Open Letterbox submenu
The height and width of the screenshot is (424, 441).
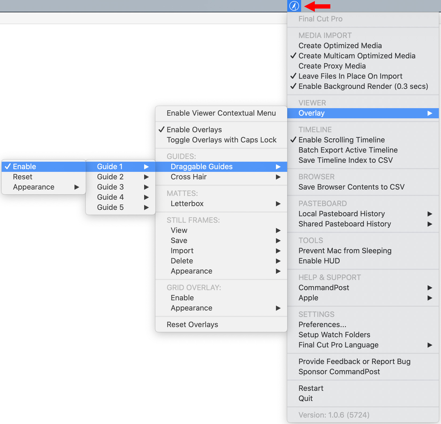(221, 203)
